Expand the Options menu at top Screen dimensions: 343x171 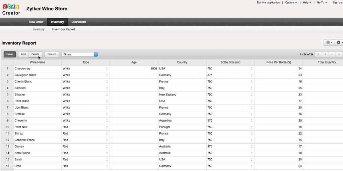pos(291,3)
